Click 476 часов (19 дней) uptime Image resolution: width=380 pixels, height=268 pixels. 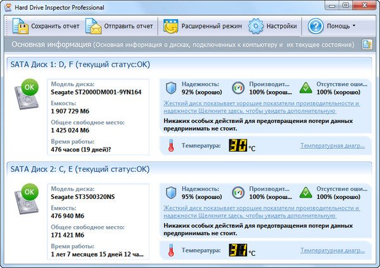point(80,150)
